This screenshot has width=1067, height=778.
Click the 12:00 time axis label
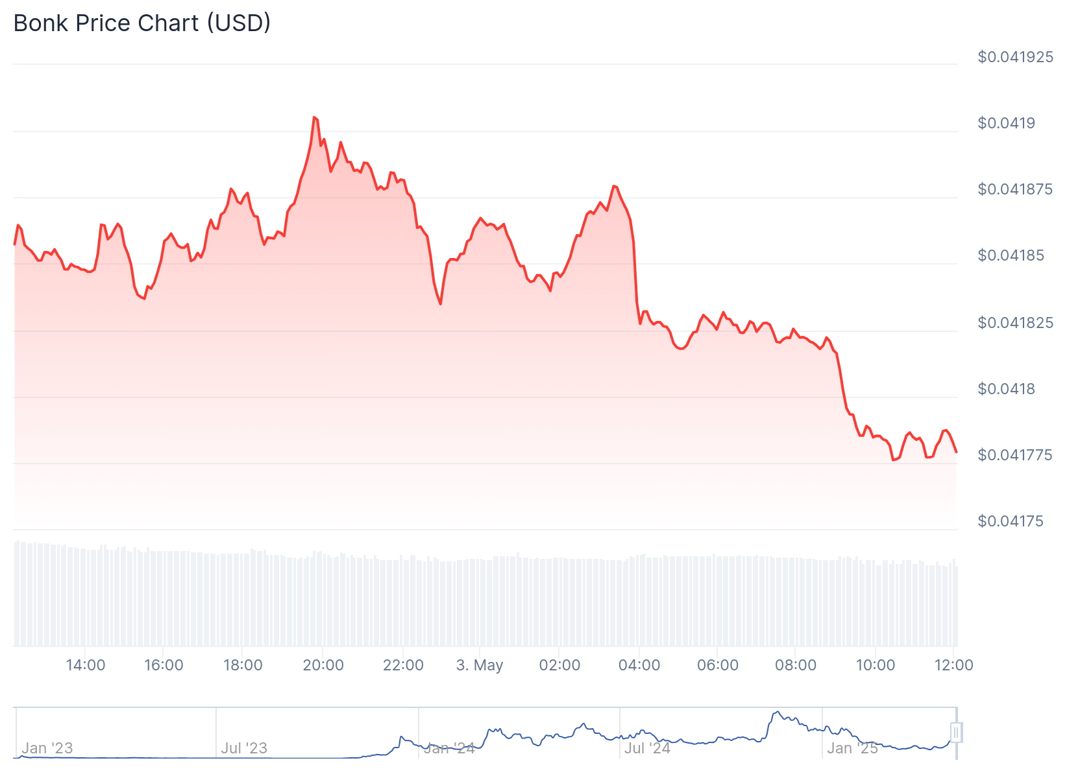(953, 665)
